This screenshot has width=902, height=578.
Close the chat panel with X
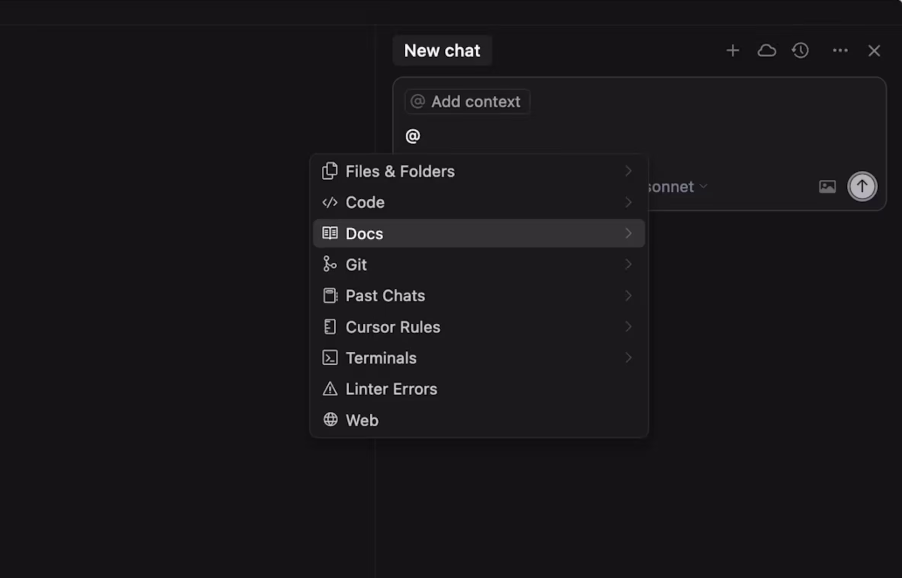(874, 51)
